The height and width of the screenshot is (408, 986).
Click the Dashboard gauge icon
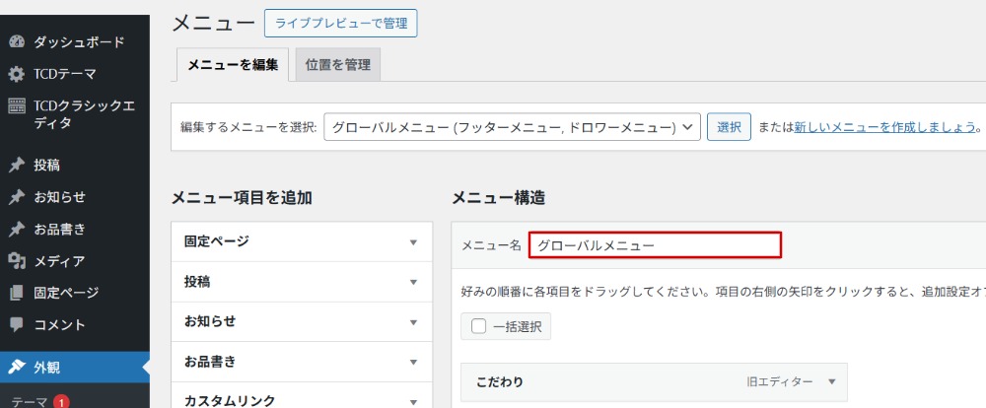16,42
